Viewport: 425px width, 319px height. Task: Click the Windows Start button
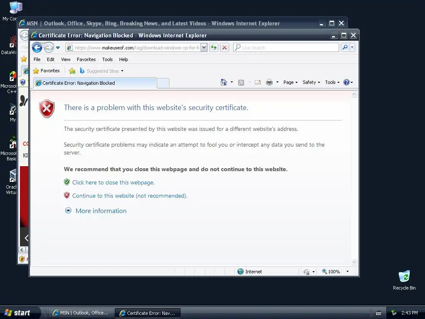[x=20, y=313]
